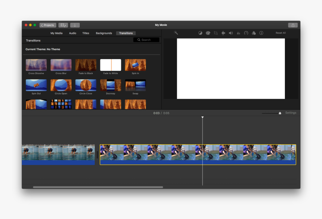Screen dimensions: 322x219
Task: Select the Fade to Black transition
Action: (86, 65)
